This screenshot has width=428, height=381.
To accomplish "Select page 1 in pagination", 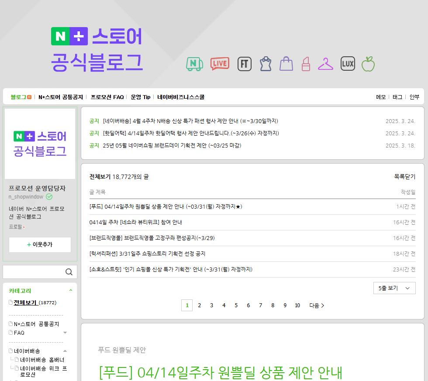I will (x=187, y=305).
